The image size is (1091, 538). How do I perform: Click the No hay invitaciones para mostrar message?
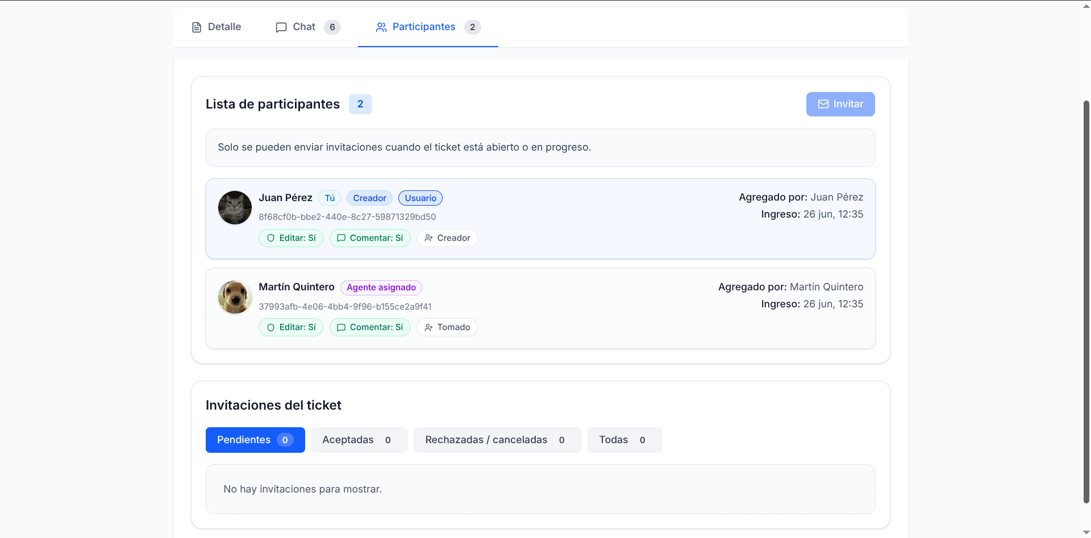coord(302,489)
